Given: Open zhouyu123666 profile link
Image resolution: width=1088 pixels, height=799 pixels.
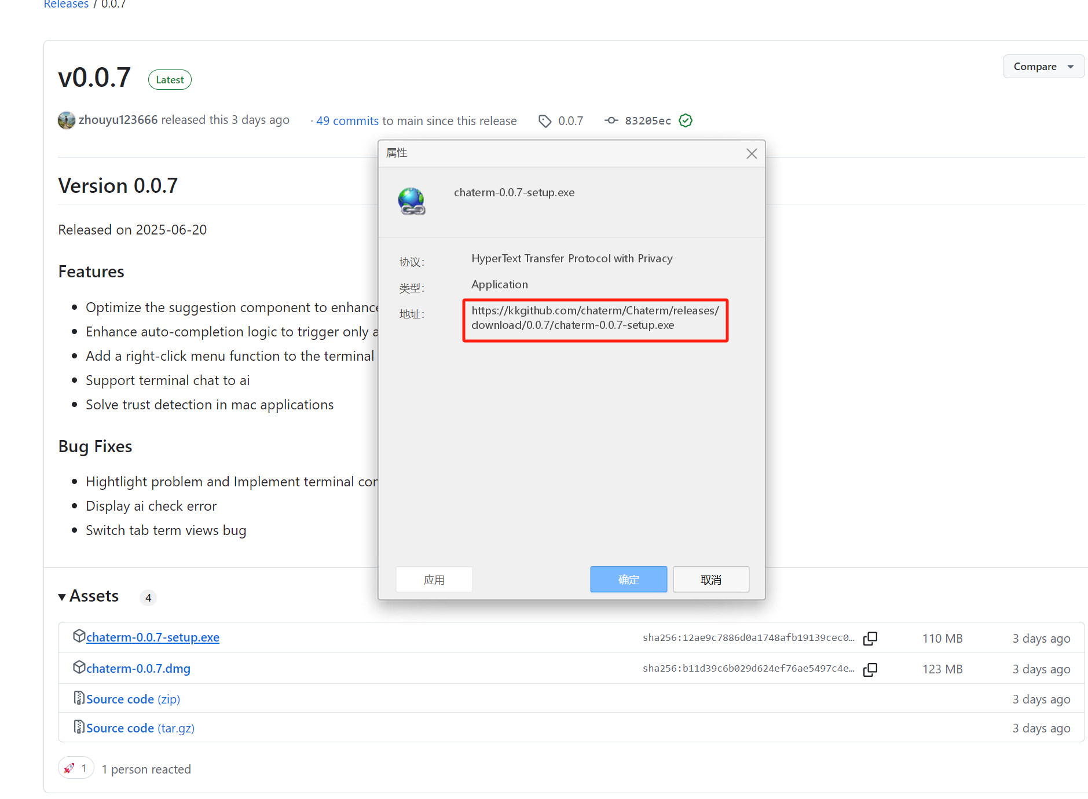Looking at the screenshot, I should pos(118,120).
